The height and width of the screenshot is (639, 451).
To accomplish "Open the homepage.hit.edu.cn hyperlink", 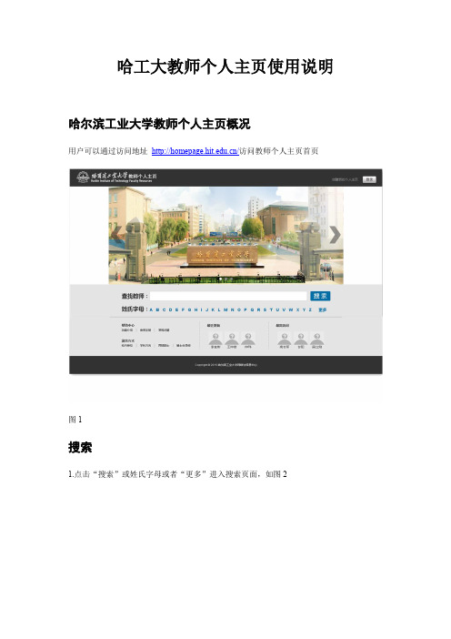I will click(195, 151).
